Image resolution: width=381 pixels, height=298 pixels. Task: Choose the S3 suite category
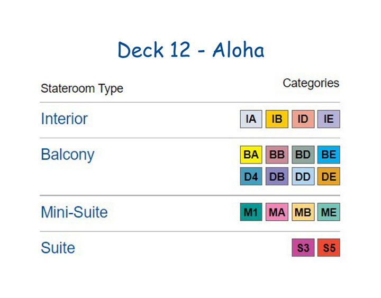coord(303,248)
